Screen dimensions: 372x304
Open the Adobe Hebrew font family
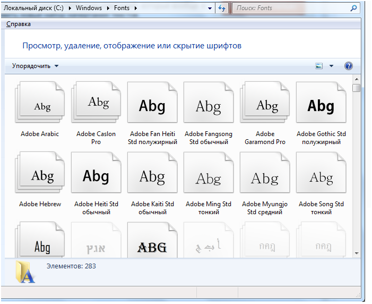pos(40,175)
